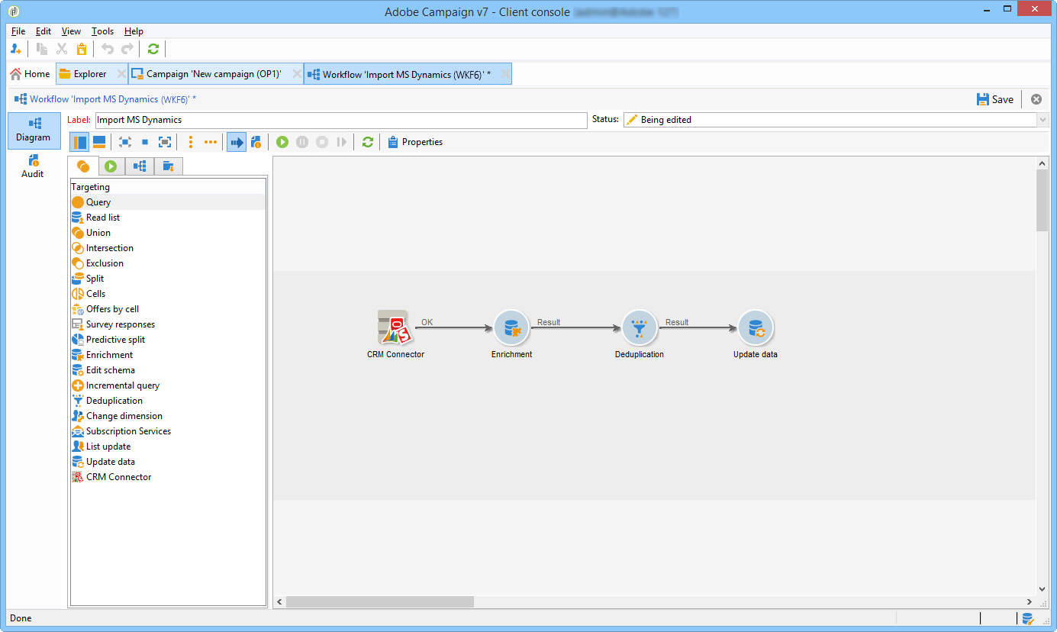1057x632 pixels.
Task: Open the Targeting palette tab with orange circles
Action: [x=83, y=166]
